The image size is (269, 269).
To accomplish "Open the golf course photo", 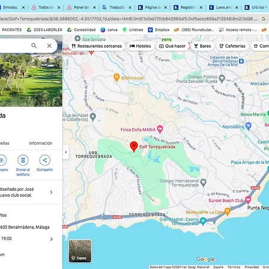I will click(31, 80).
